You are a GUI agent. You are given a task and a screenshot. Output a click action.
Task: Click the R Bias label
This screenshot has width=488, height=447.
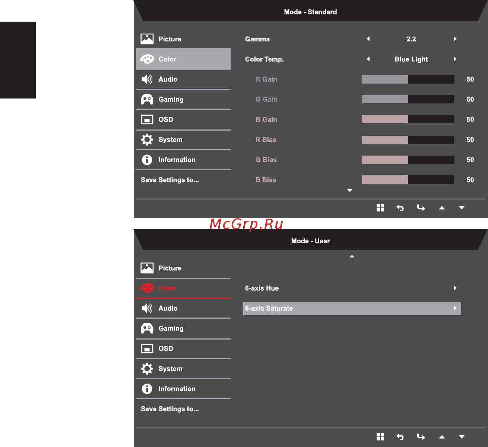tap(266, 140)
